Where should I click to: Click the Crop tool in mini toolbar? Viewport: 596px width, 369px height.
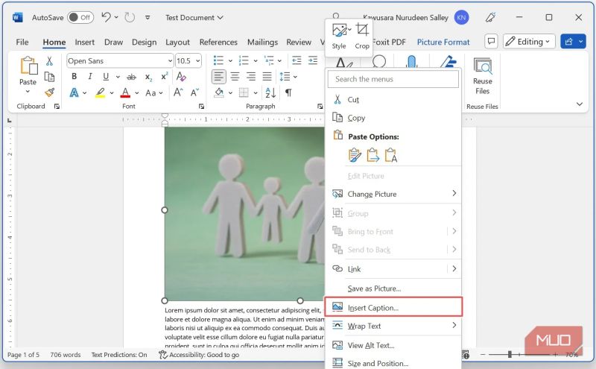coord(362,37)
